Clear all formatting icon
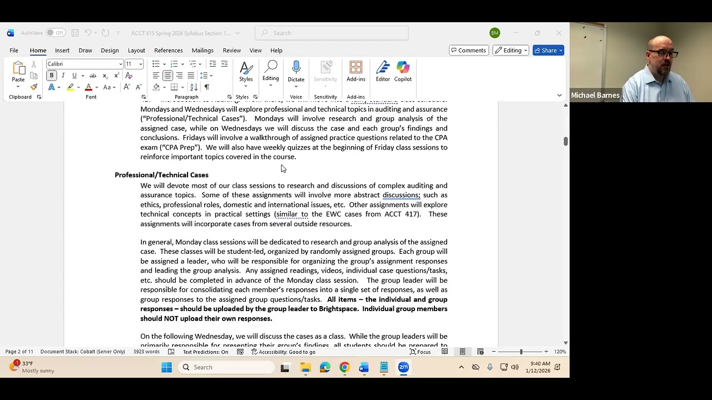 click(x=129, y=76)
